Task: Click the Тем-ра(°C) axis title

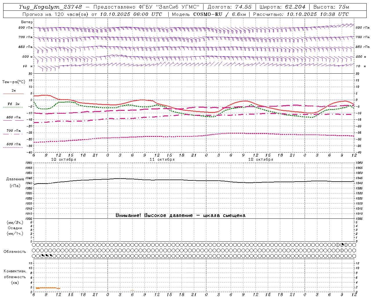Action: pyautogui.click(x=14, y=82)
